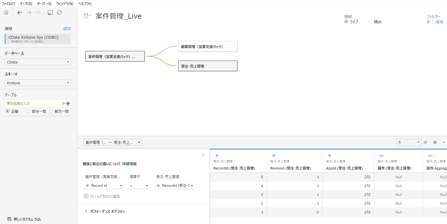Expand the パフォーマンス オプション section
This screenshot has width=447, height=224.
click(x=104, y=211)
